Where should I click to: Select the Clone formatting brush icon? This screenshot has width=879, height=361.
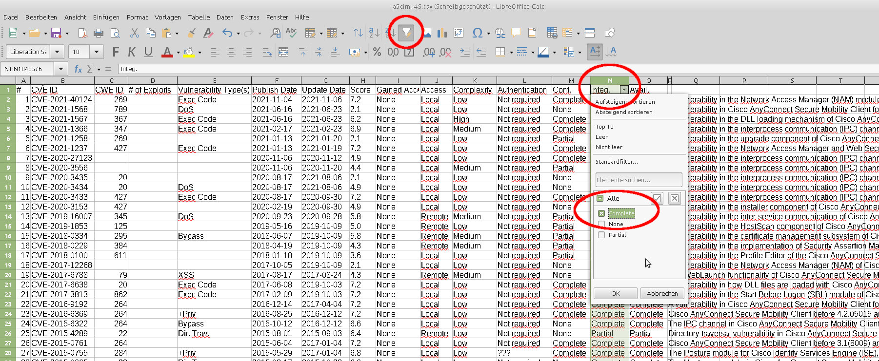tap(192, 33)
